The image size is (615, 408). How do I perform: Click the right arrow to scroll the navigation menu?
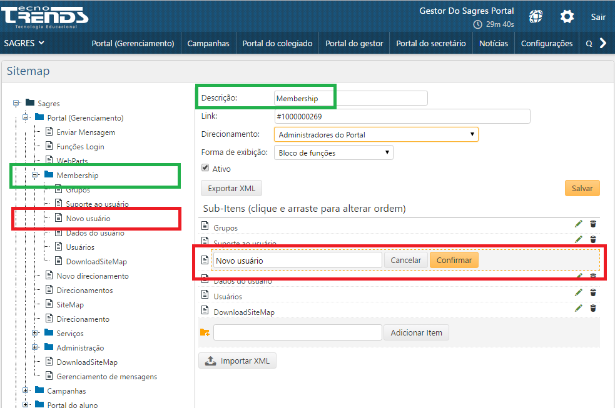coord(602,43)
